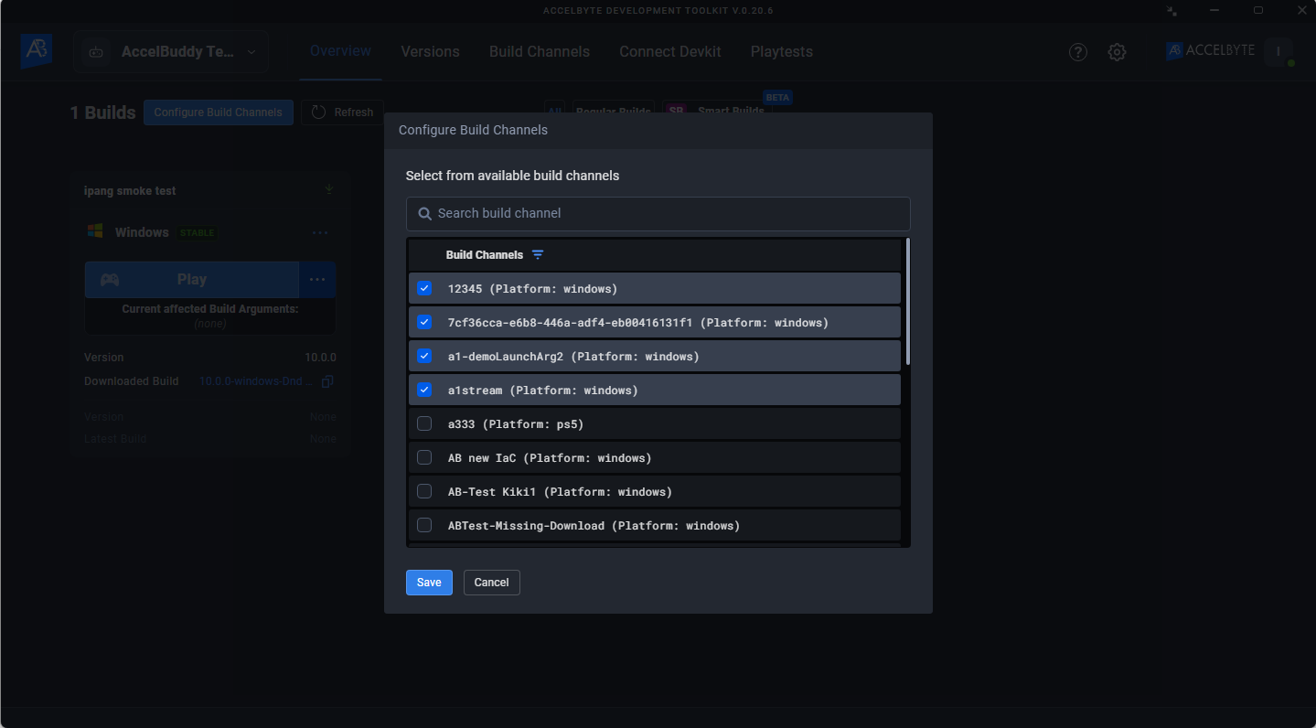Viewport: 1316px width, 728px height.
Task: Switch to the Versions tab
Action: pos(430,52)
